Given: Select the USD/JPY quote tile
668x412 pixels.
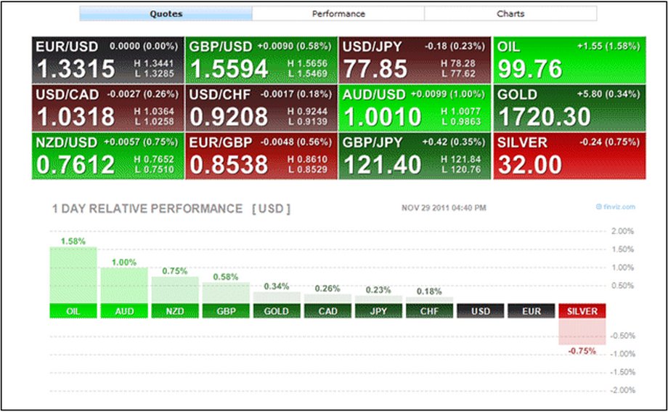Looking at the screenshot, I should 415,60.
